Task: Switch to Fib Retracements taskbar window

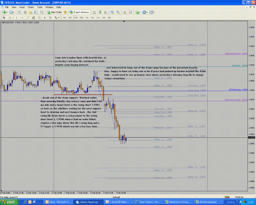Action: coord(208,202)
